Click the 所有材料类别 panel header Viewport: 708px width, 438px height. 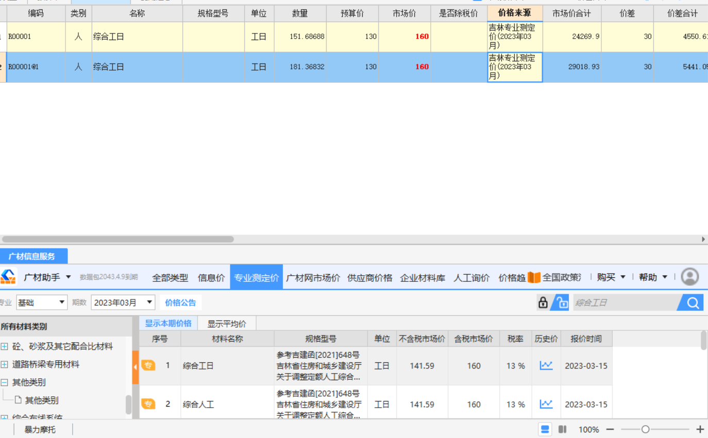[x=66, y=326]
